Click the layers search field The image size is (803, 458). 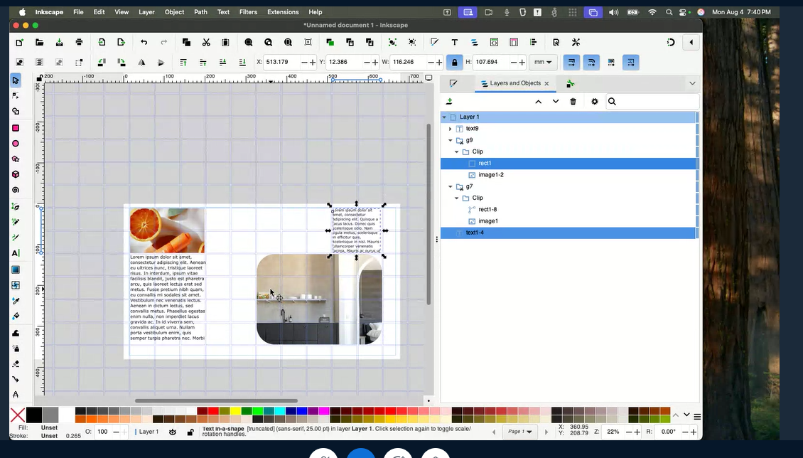[x=652, y=102]
